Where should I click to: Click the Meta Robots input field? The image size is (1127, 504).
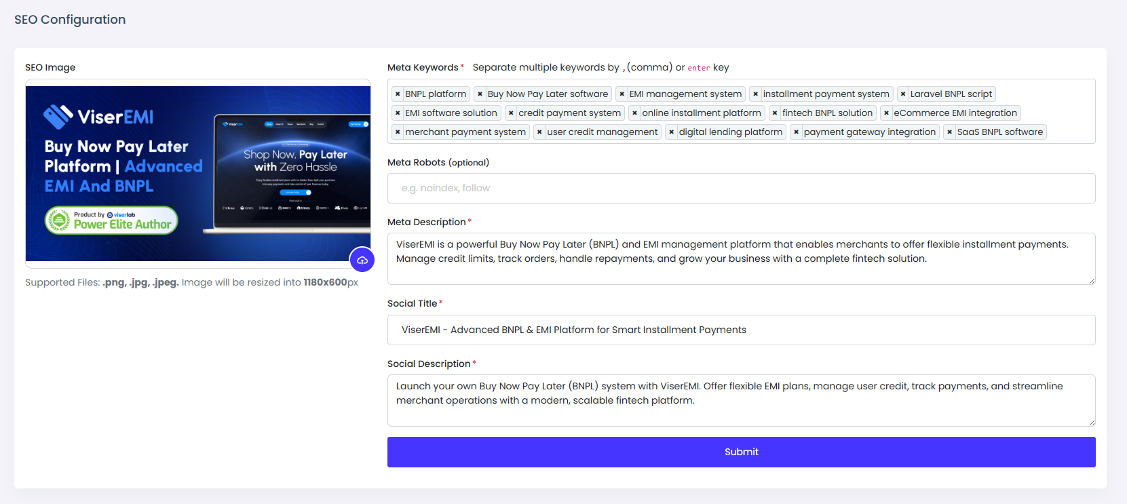[x=741, y=188]
